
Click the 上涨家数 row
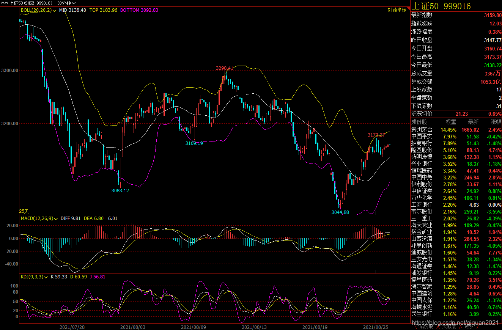pos(456,90)
